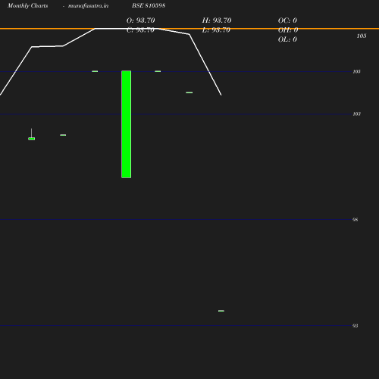Click the 'O: 93.70' open value
The image size is (379, 379).
pos(141,20)
